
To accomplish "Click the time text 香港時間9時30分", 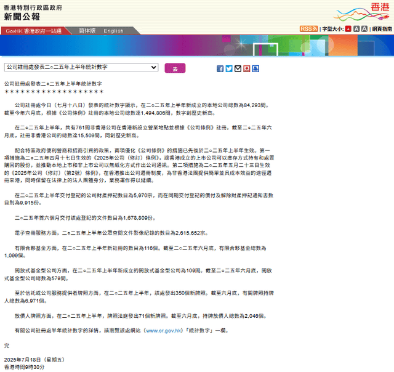I will (24, 367).
